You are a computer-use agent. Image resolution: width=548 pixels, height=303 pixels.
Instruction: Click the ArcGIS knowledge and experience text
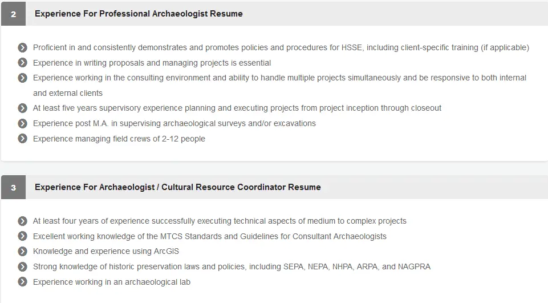tap(105, 251)
